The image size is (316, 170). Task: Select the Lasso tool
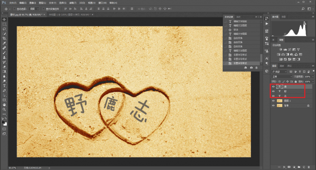click(x=4, y=29)
